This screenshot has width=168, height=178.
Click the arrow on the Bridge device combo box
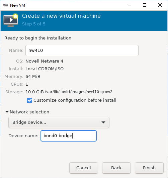pyautogui.click(x=103, y=122)
